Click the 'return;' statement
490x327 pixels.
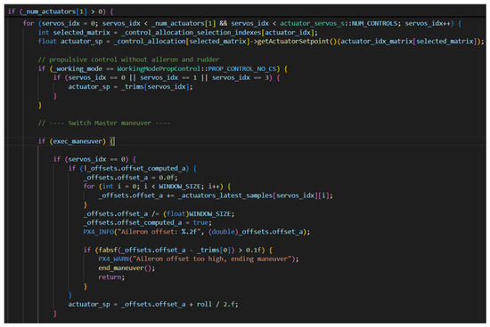pos(111,277)
